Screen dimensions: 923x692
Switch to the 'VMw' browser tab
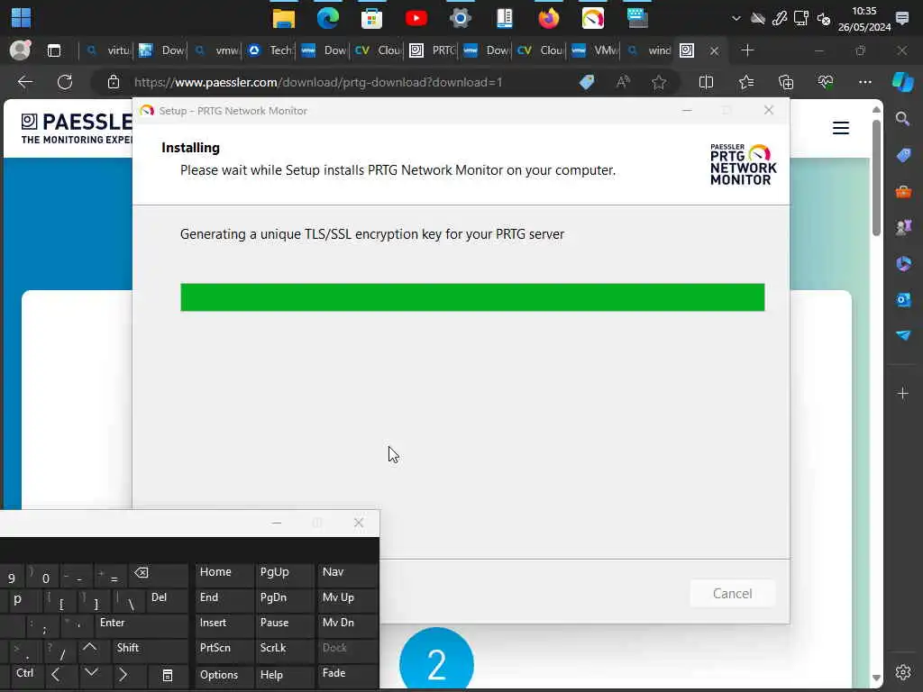coord(595,50)
